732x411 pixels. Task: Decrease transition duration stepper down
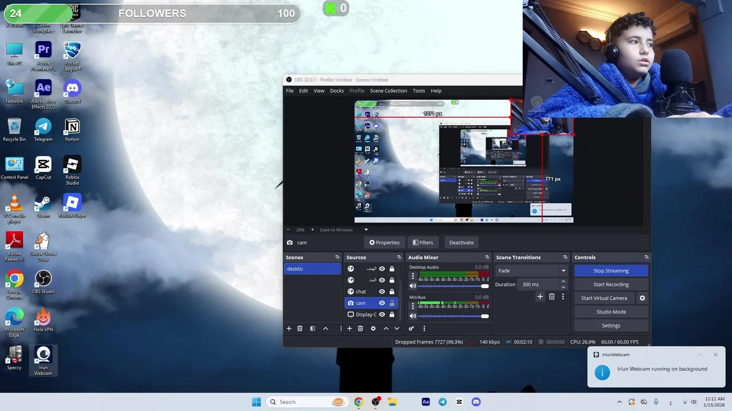click(x=563, y=287)
